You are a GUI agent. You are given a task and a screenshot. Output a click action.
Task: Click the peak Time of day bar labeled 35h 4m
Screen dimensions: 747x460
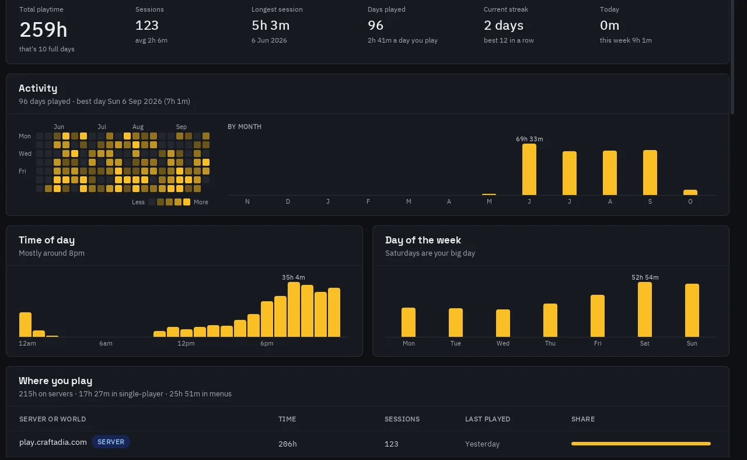(x=294, y=309)
